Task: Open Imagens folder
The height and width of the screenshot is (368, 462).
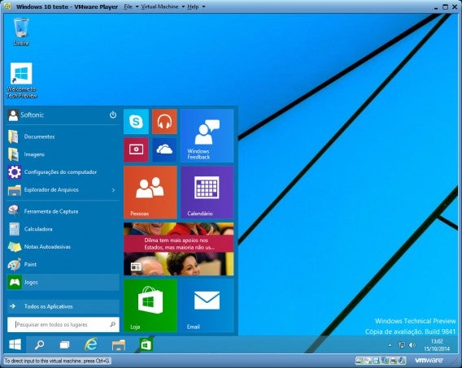Action: [63, 154]
